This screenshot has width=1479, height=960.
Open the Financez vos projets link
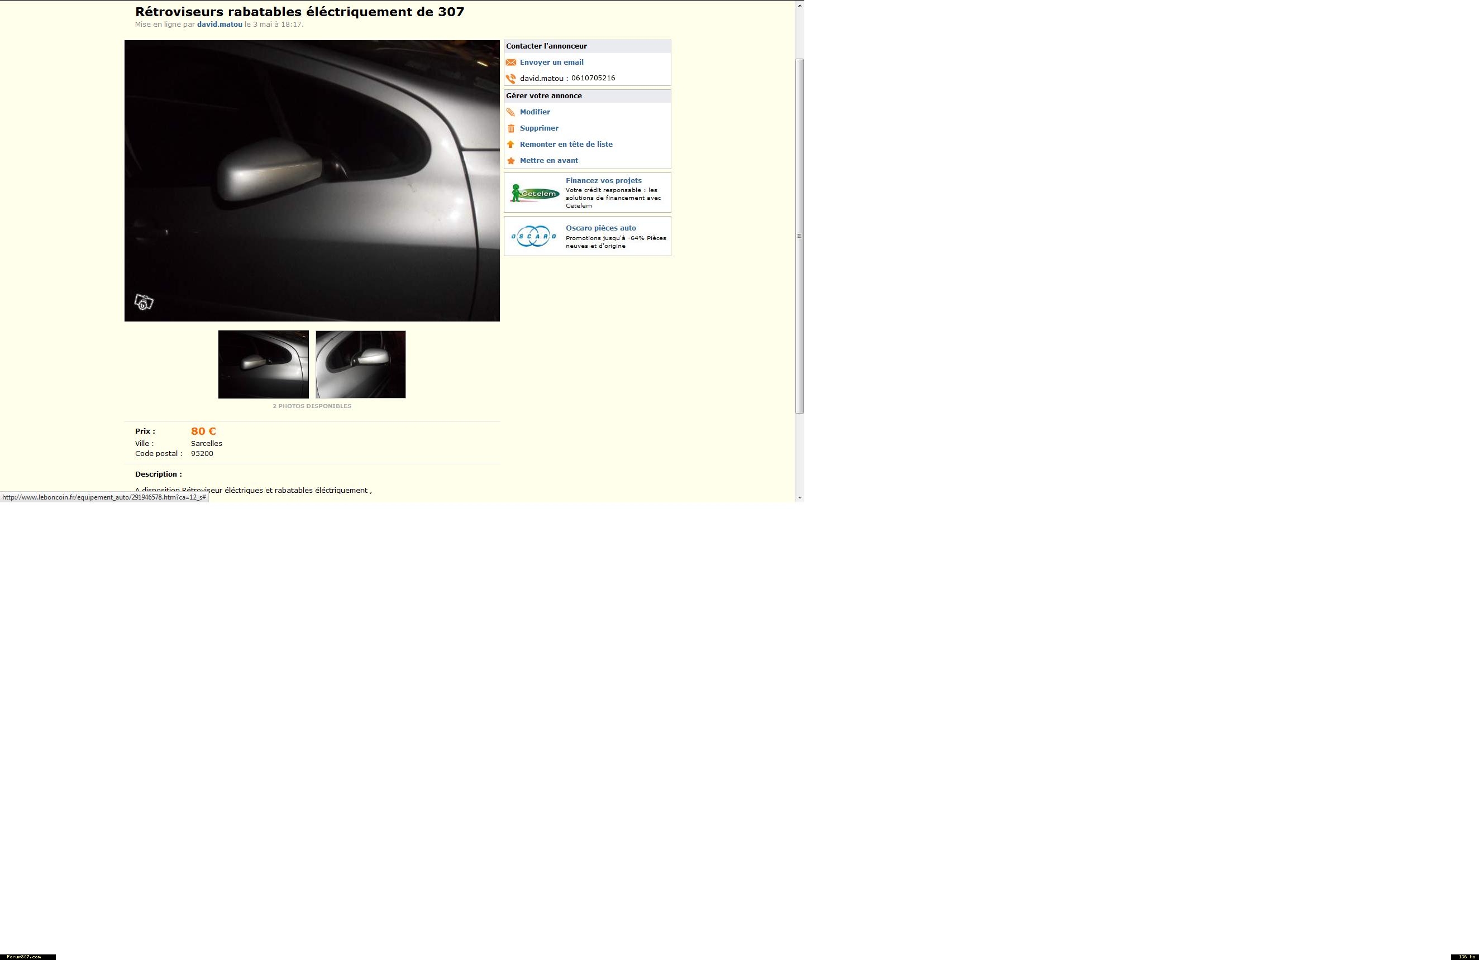(603, 181)
